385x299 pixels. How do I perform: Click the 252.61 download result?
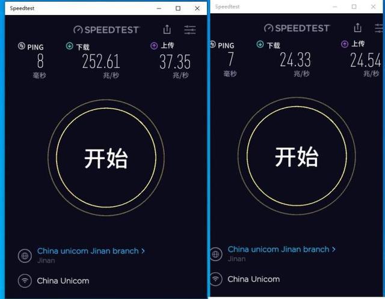pos(101,61)
